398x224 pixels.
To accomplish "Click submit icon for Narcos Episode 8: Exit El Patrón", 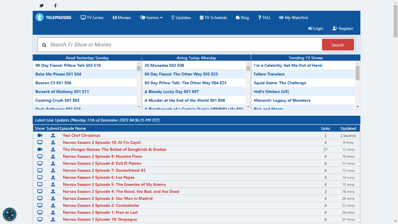I will [53, 163].
